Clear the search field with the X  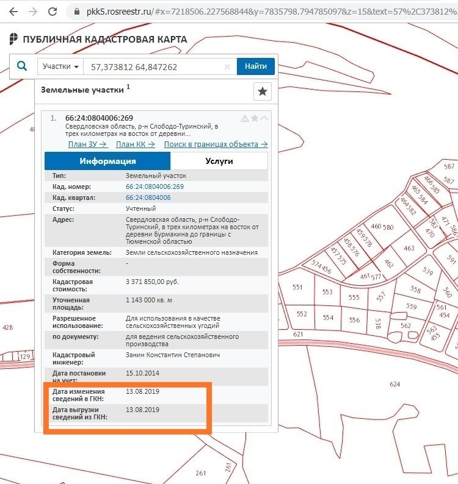coord(227,66)
